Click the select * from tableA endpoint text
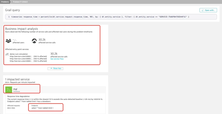 coord(42,108)
